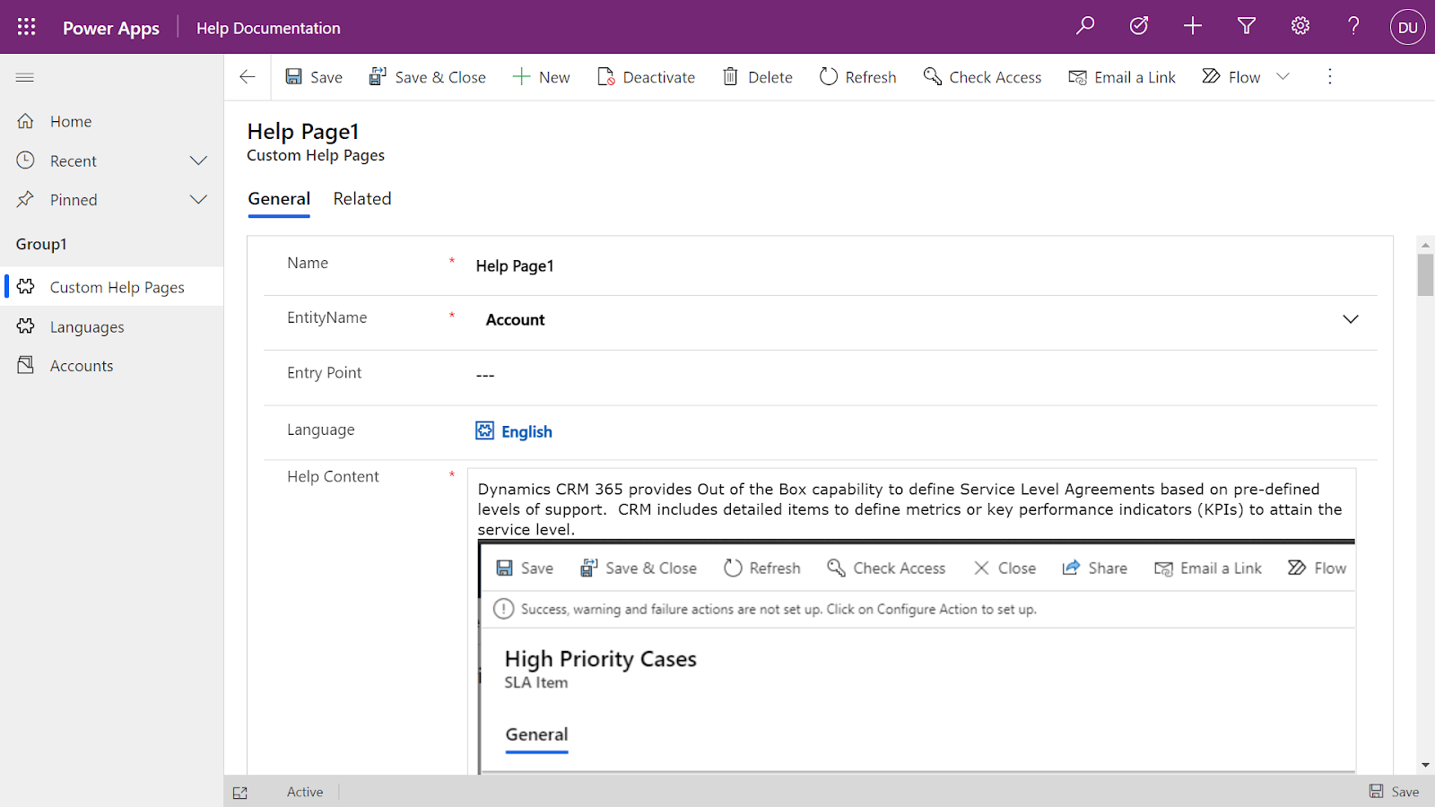This screenshot has width=1435, height=807.
Task: Click the Help Content text paragraph
Action: tap(910, 509)
